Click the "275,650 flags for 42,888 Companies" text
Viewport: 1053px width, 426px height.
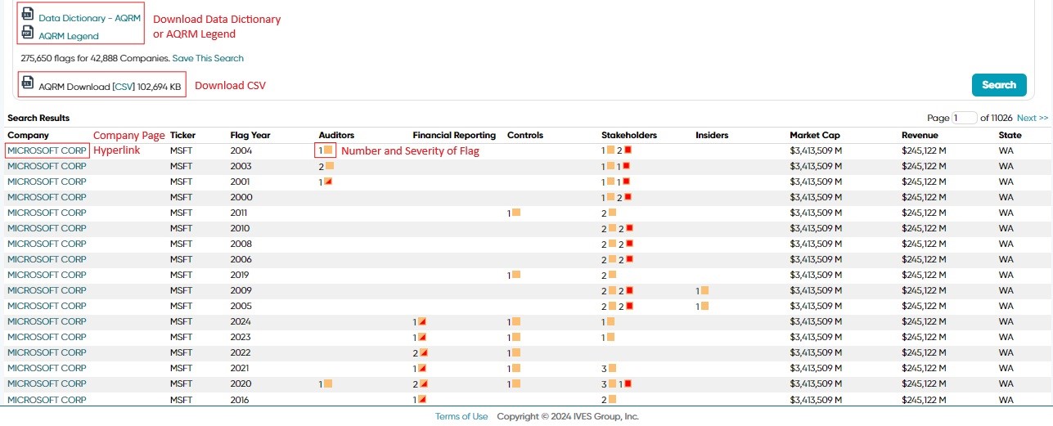(95, 58)
